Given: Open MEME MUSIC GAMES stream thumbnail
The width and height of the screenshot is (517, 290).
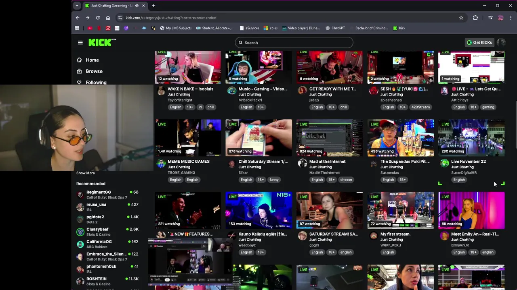Looking at the screenshot, I should coord(188,138).
